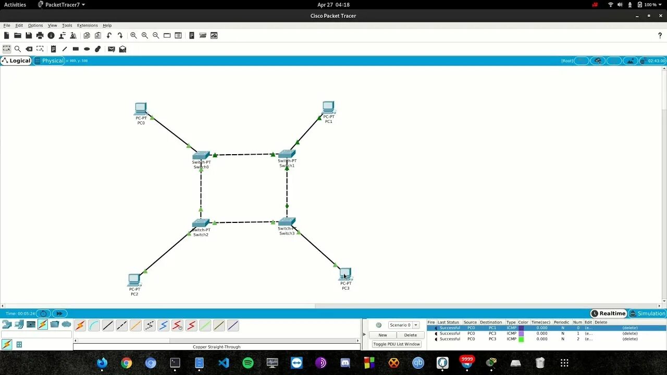Add a simple PDU with closed envelope
Screen dimensions: 667x375
[111, 49]
